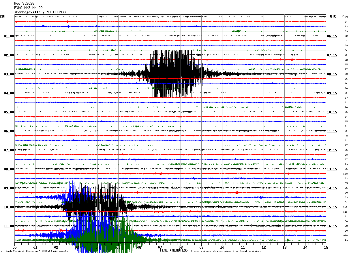
Task: Click the PVMO HHZ NM 00 station label
Action: pos(28,8)
